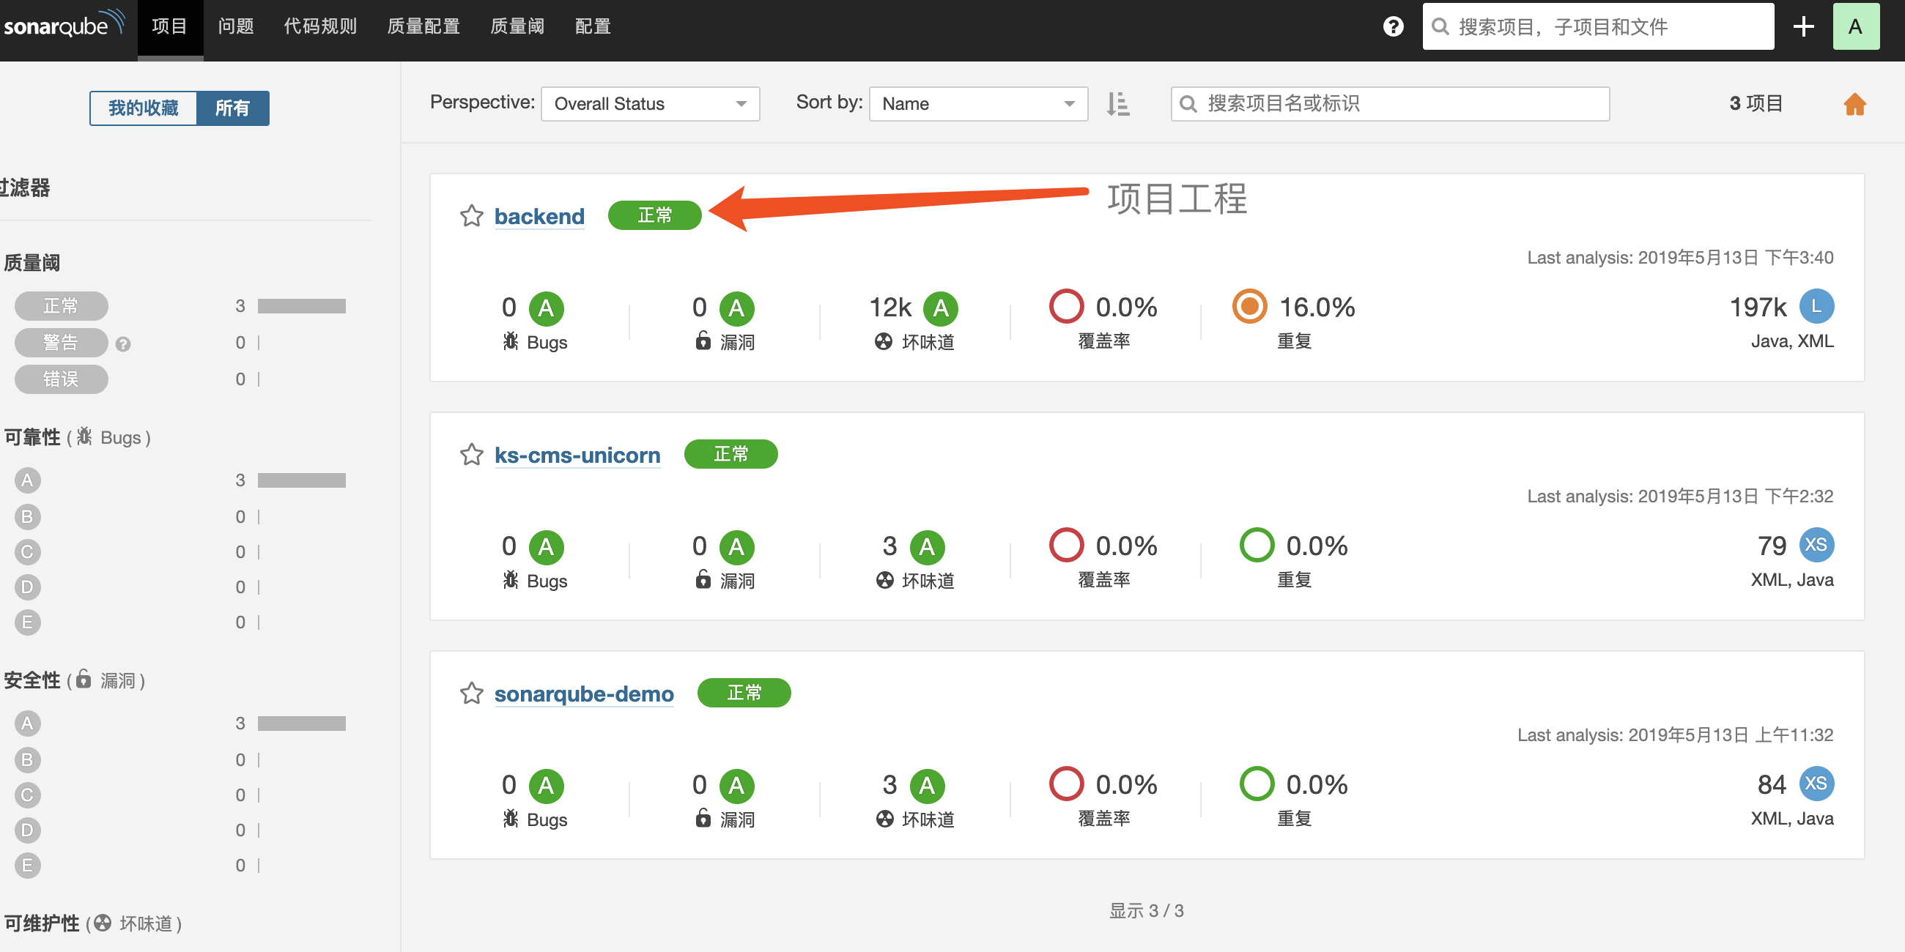Viewport: 1905px width, 952px height.
Task: Click the backend size rating L badge
Action: point(1816,307)
